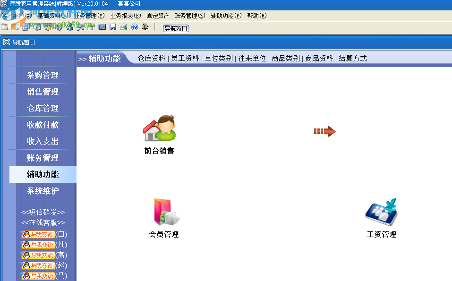The height and width of the screenshot is (281, 452).
Task: Click the red arrow next-page icon
Action: pyautogui.click(x=324, y=131)
